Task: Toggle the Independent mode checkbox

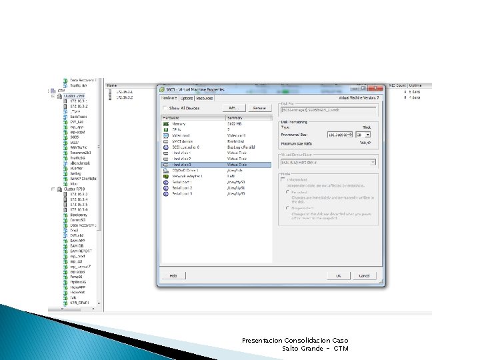Action: click(x=283, y=180)
